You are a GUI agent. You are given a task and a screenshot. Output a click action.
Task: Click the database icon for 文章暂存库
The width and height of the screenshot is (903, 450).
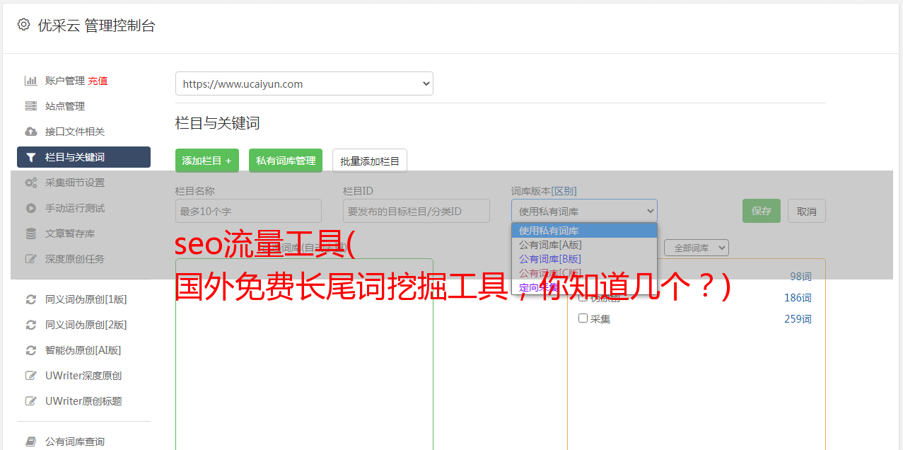click(30, 233)
